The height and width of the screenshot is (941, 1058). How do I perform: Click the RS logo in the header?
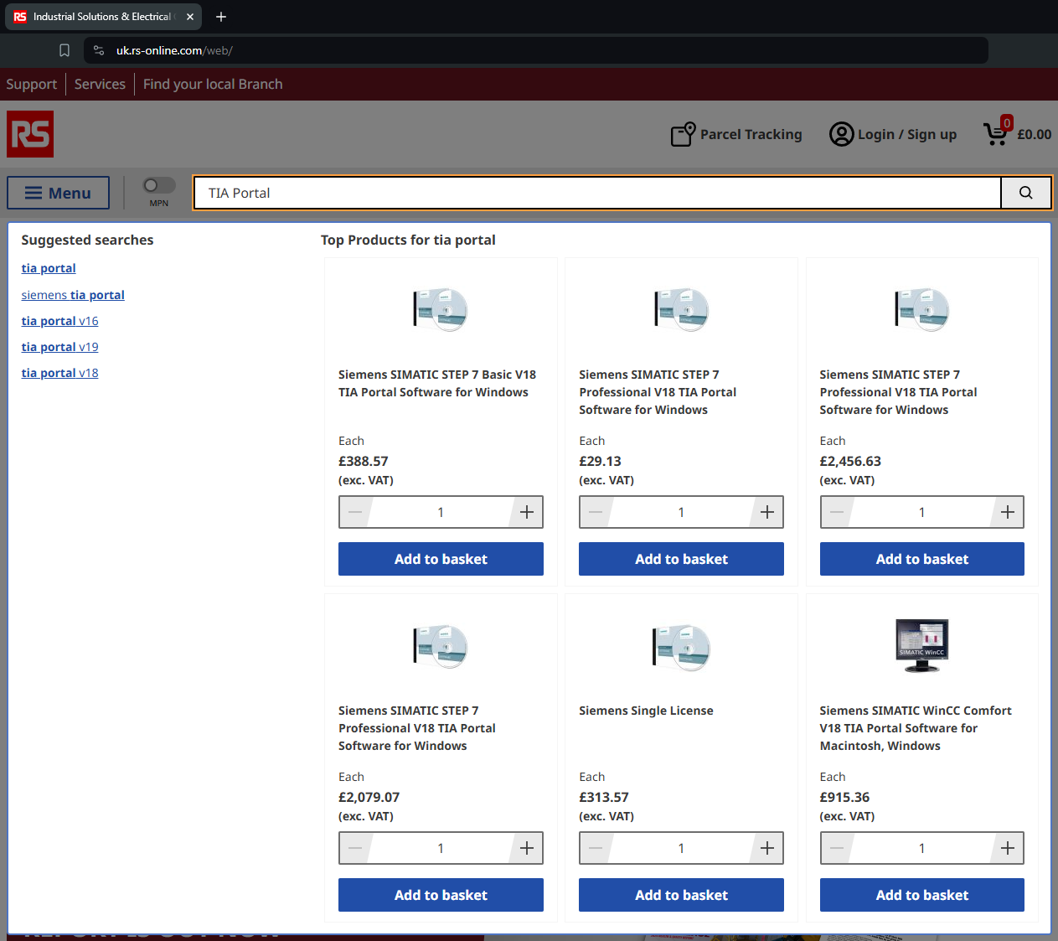[x=30, y=134]
